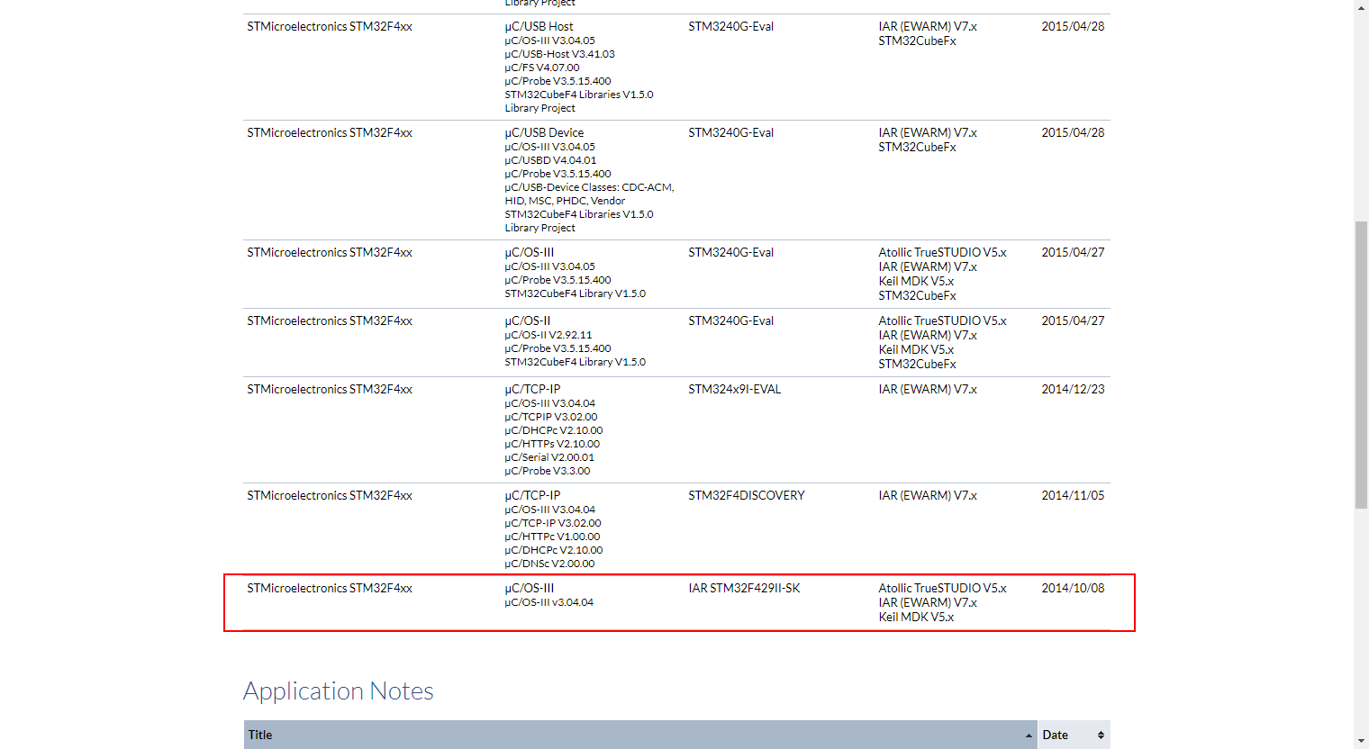1369x749 pixels.
Task: Click Keil MDK V5.x in STM3240G-Eval µC/OS-III row
Action: pos(916,282)
